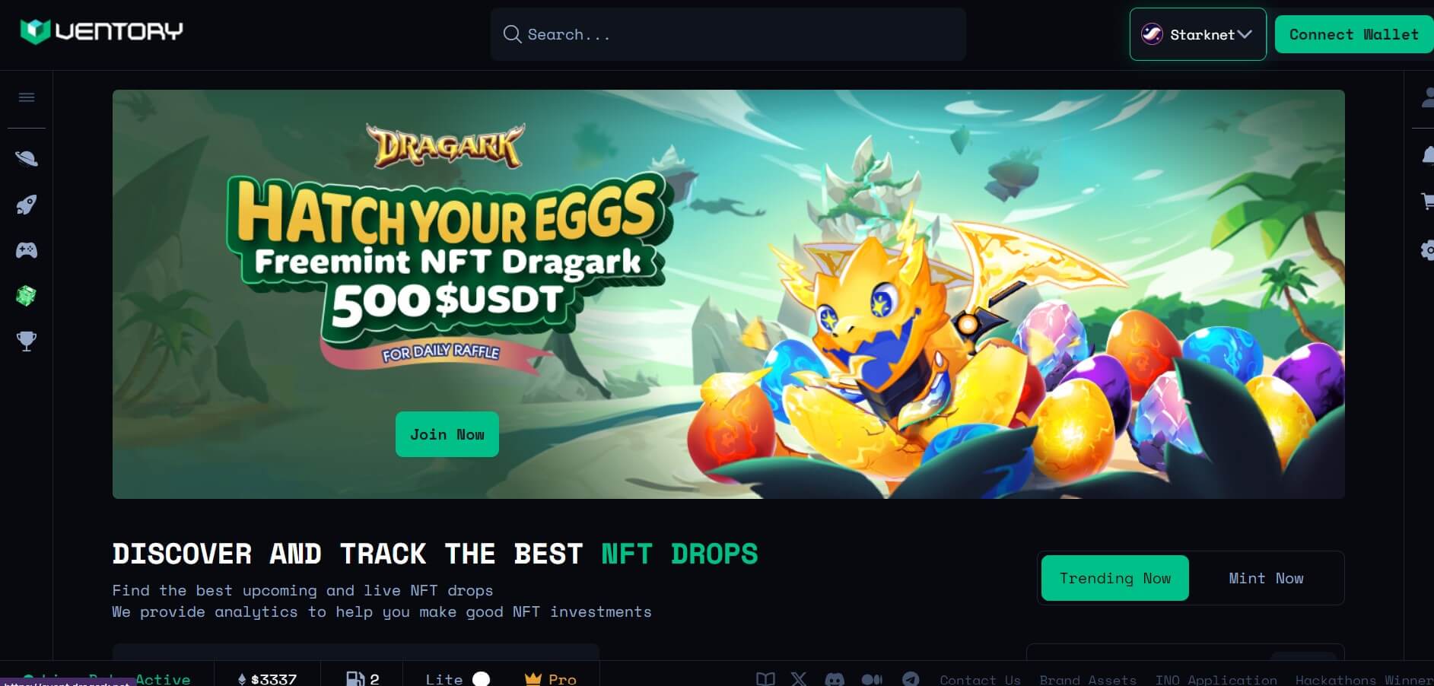Open the hamburger menu in sidebar

27,97
